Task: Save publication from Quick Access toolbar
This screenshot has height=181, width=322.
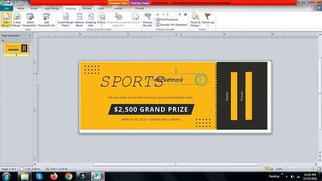Action: [9, 3]
